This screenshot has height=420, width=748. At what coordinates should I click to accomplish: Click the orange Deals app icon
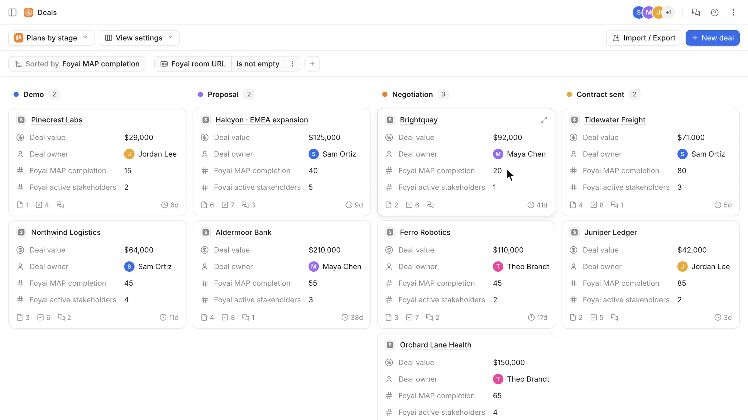28,12
